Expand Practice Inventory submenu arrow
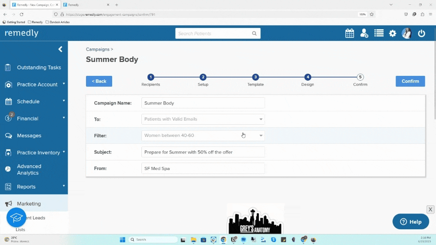 64,152
